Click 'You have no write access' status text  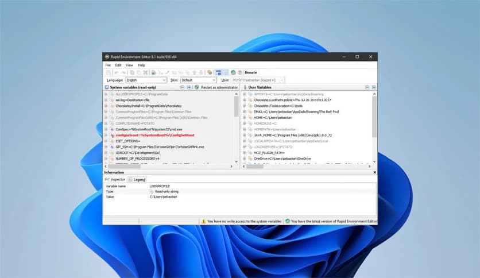coord(244,221)
